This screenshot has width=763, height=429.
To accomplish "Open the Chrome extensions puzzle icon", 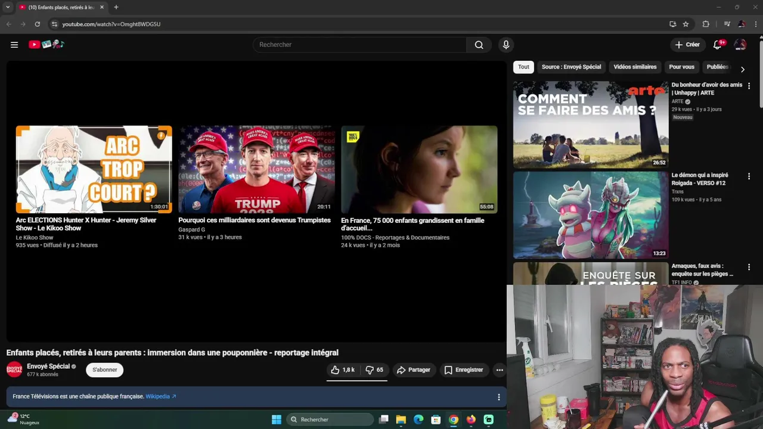I will [x=706, y=24].
